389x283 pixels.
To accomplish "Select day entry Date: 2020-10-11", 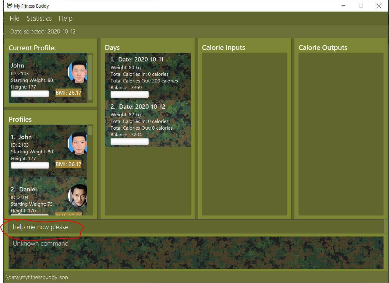I will 148,76.
